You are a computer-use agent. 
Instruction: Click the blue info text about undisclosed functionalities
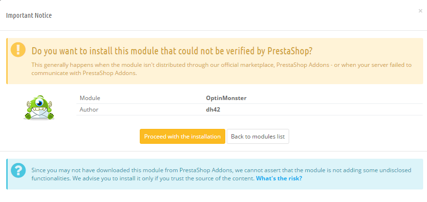click(221, 175)
